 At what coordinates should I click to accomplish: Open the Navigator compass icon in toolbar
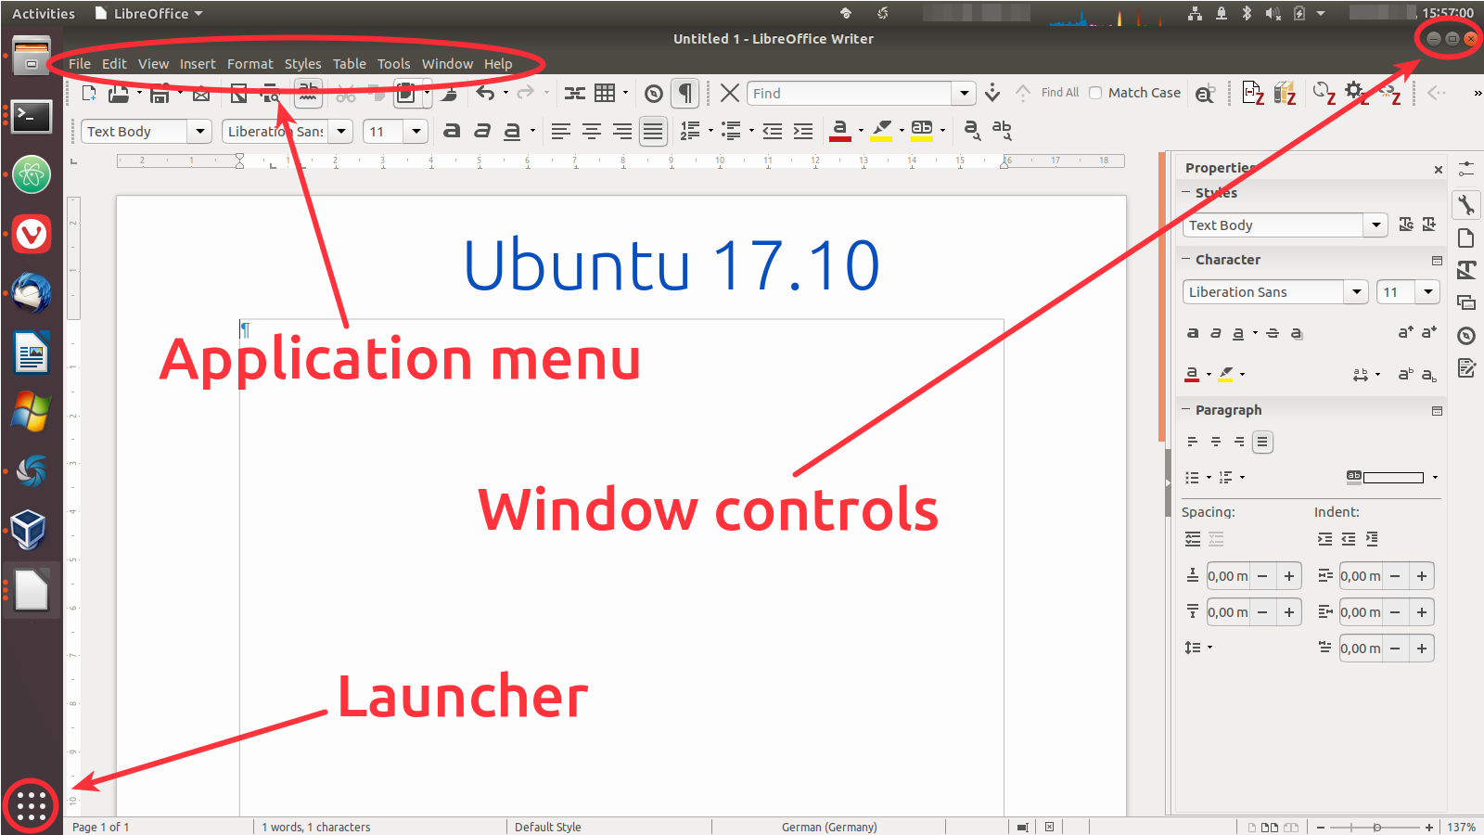point(654,93)
